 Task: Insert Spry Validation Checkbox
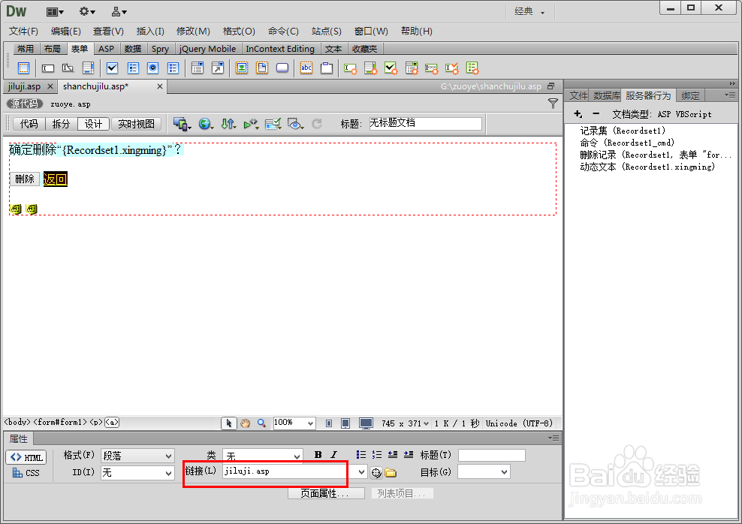391,68
